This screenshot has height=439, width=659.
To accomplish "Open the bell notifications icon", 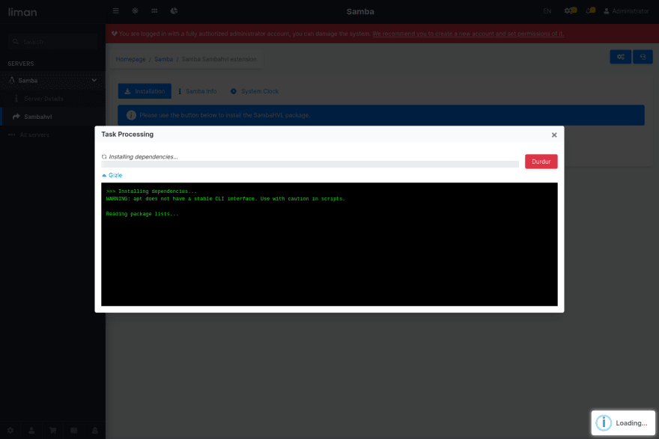I will click(591, 11).
